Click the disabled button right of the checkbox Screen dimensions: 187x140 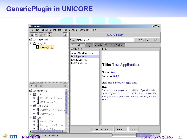click(x=155, y=40)
